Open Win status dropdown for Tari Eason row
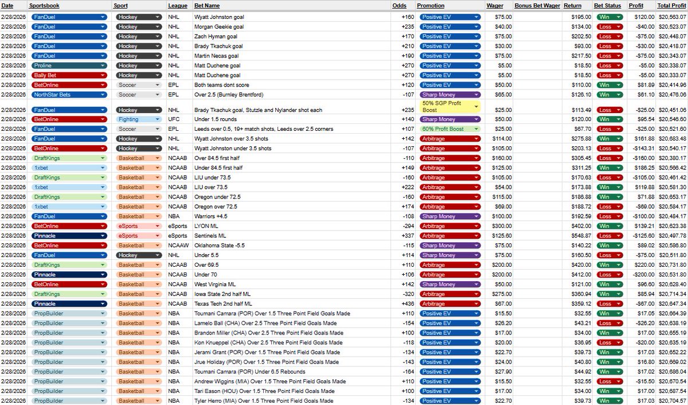Image resolution: width=688 pixels, height=405 pixels. [x=610, y=391]
